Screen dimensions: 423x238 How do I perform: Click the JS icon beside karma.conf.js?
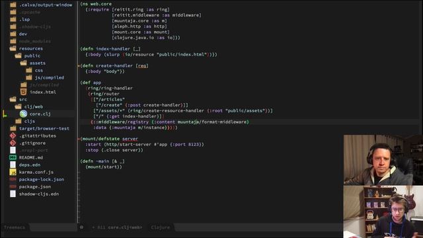(13, 172)
